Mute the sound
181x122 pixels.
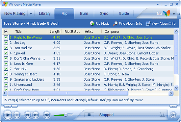[47, 115]
